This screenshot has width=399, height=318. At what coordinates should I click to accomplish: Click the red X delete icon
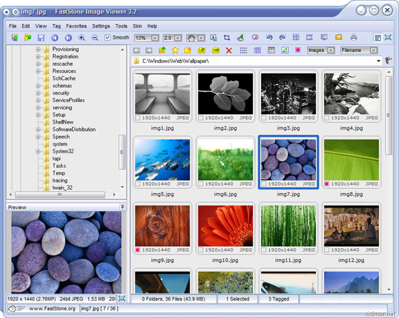pyautogui.click(x=229, y=50)
